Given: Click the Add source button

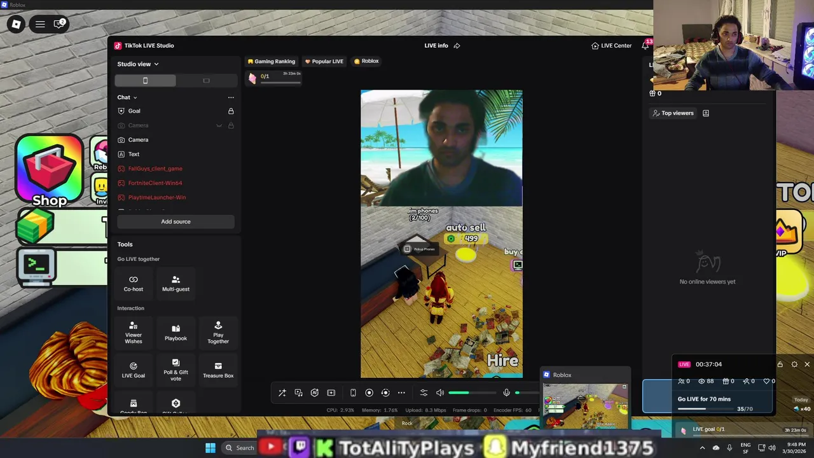Looking at the screenshot, I should click(176, 221).
